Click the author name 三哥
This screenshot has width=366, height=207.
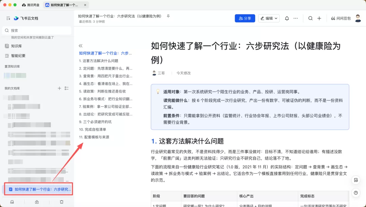(x=161, y=73)
